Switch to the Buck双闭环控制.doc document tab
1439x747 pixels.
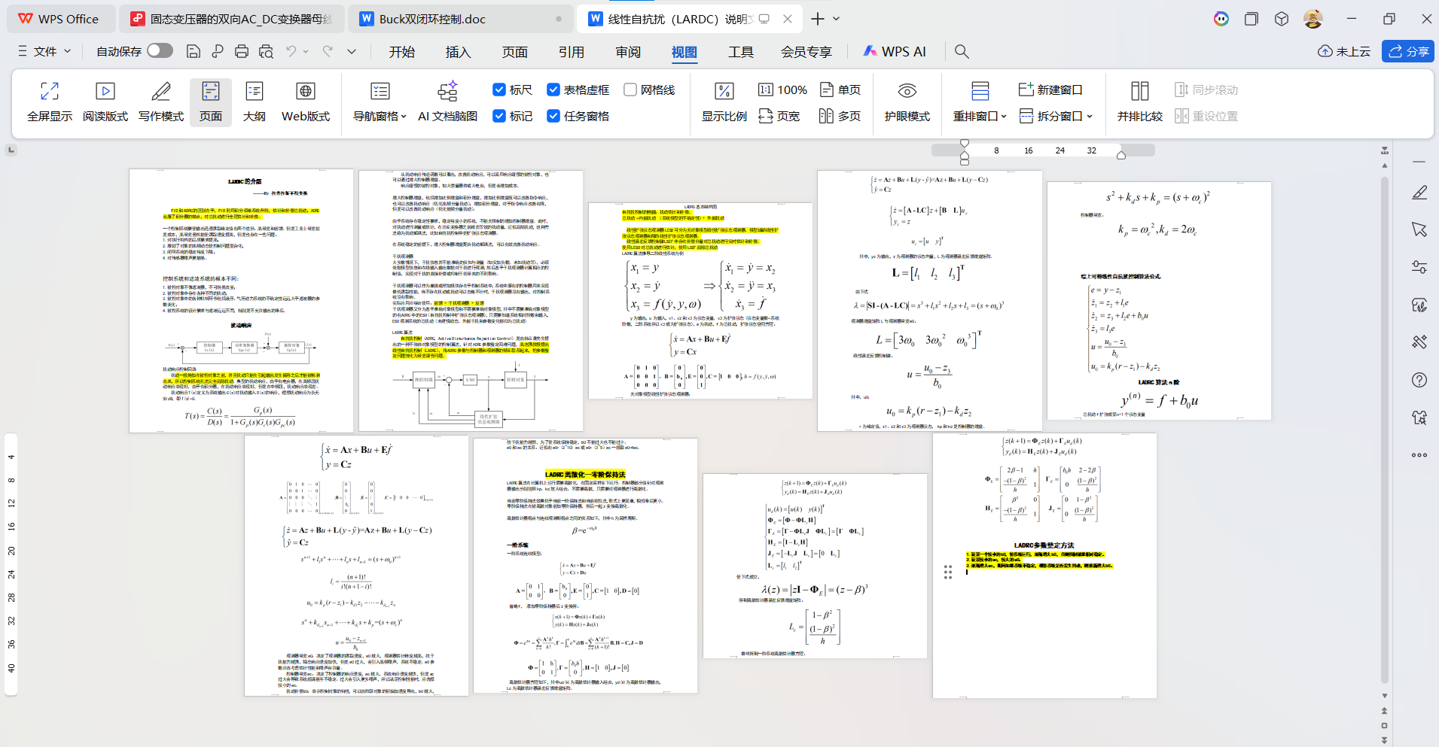point(431,19)
